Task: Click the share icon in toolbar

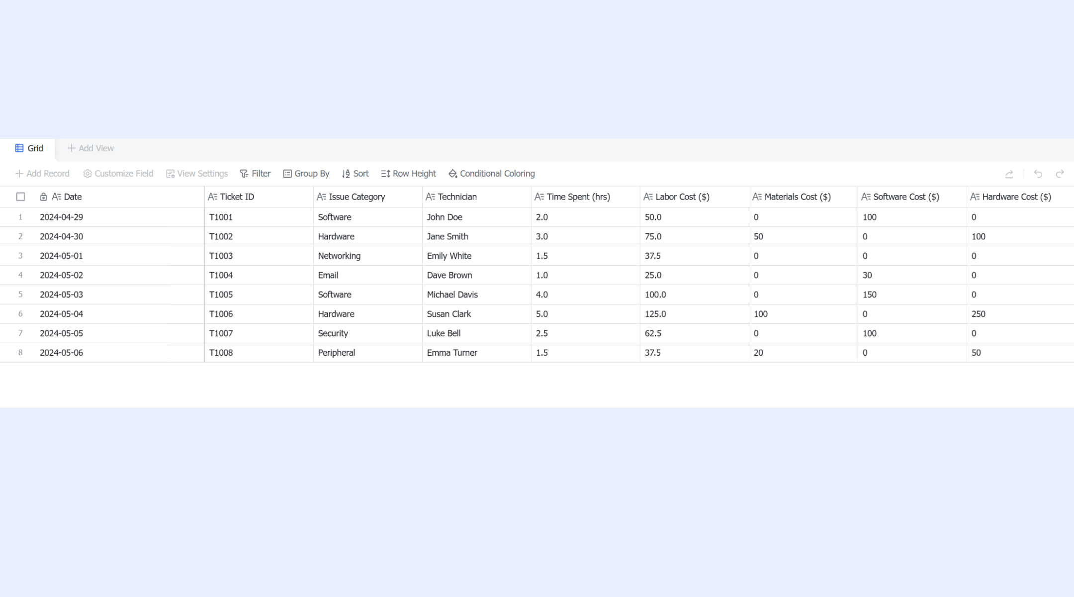Action: [x=1009, y=174]
